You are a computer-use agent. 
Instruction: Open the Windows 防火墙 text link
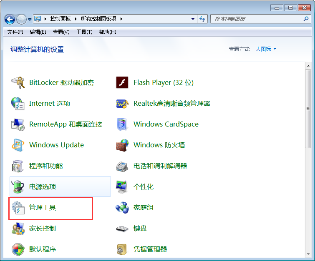click(159, 145)
